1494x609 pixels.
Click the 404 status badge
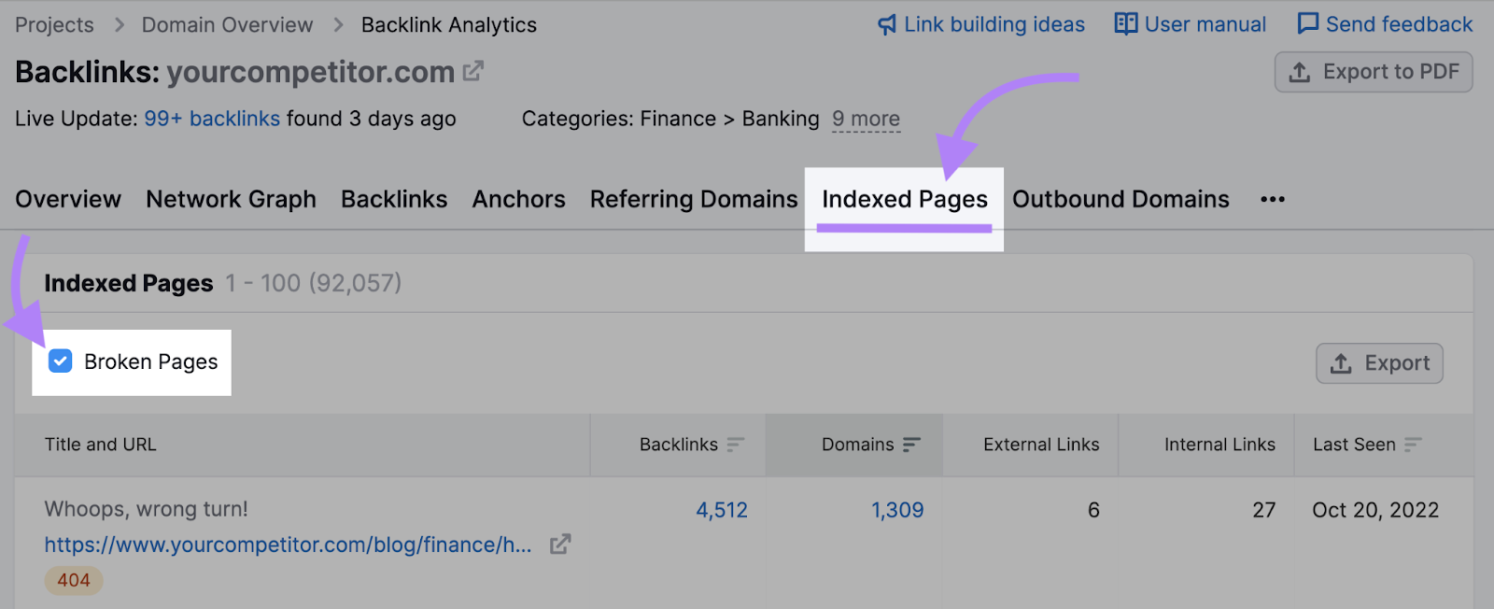click(73, 580)
